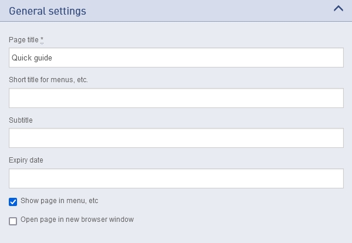Open the Expiry date field
This screenshot has height=243, width=352.
point(176,178)
